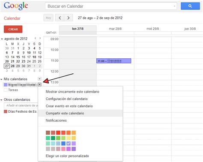The width and height of the screenshot is (203, 162).
Task: Select day 15 in mini calendar
Action: click(18, 57)
